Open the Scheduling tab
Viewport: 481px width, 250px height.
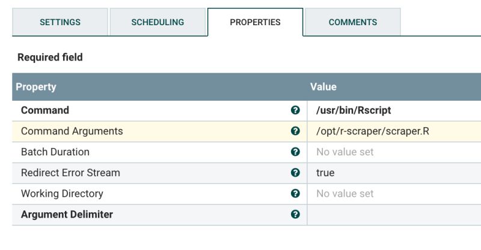point(158,22)
